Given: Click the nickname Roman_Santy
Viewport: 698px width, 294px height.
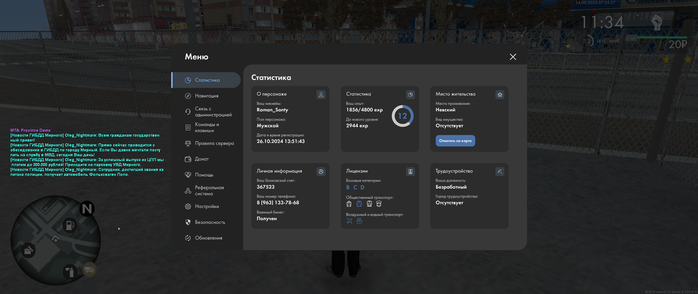Looking at the screenshot, I should pyautogui.click(x=273, y=110).
